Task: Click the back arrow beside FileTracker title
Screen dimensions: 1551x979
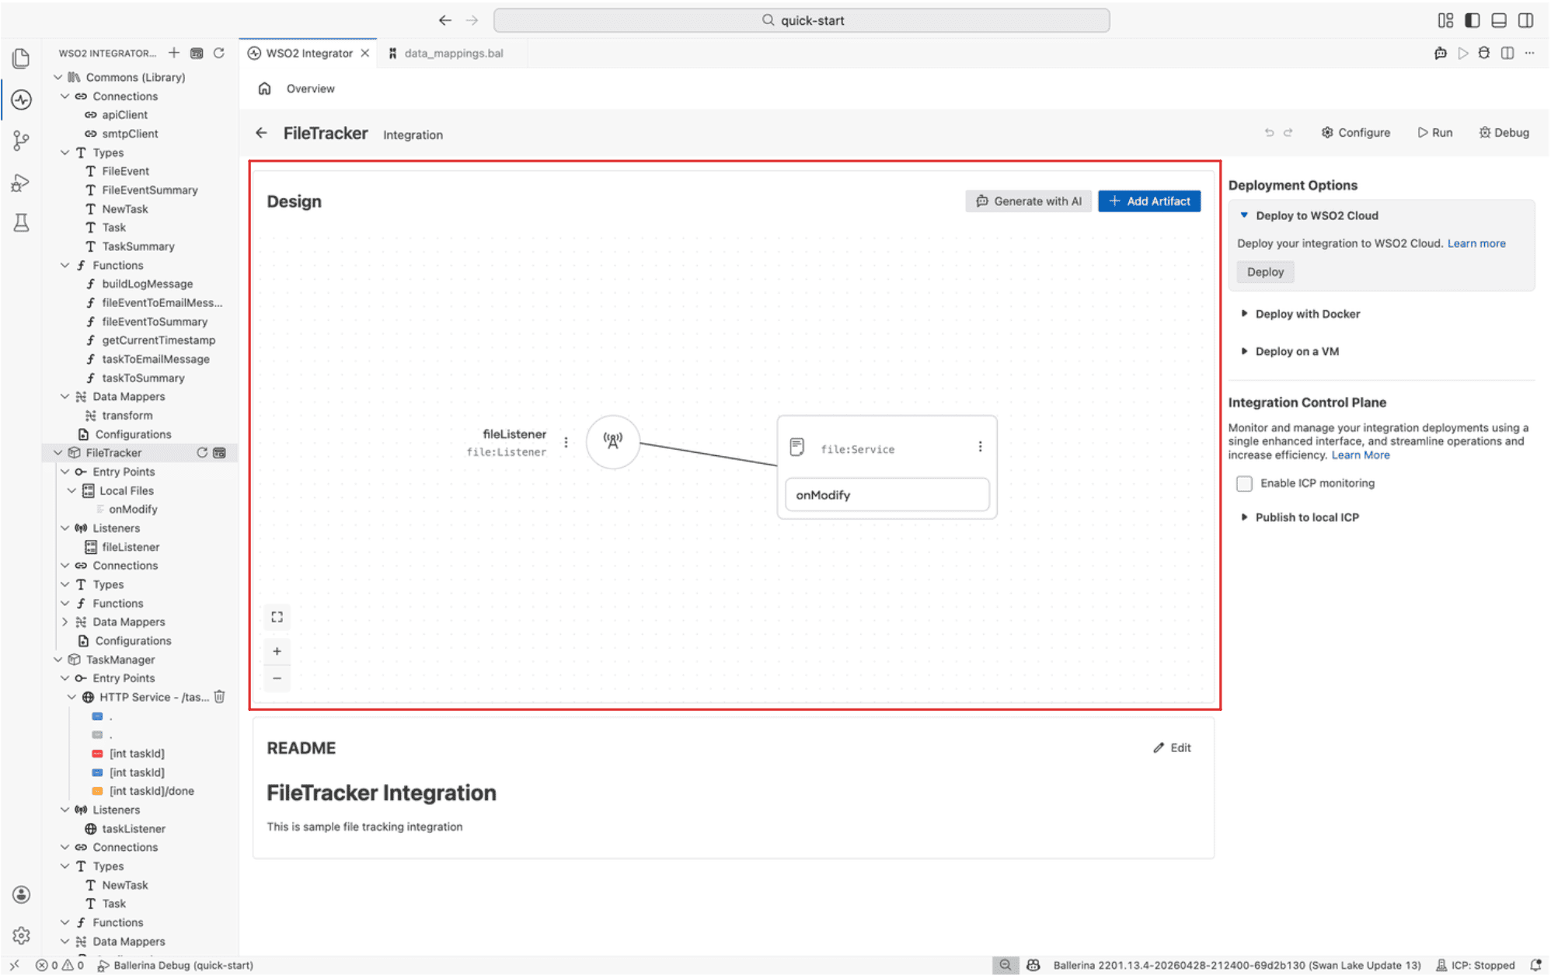Action: [261, 133]
